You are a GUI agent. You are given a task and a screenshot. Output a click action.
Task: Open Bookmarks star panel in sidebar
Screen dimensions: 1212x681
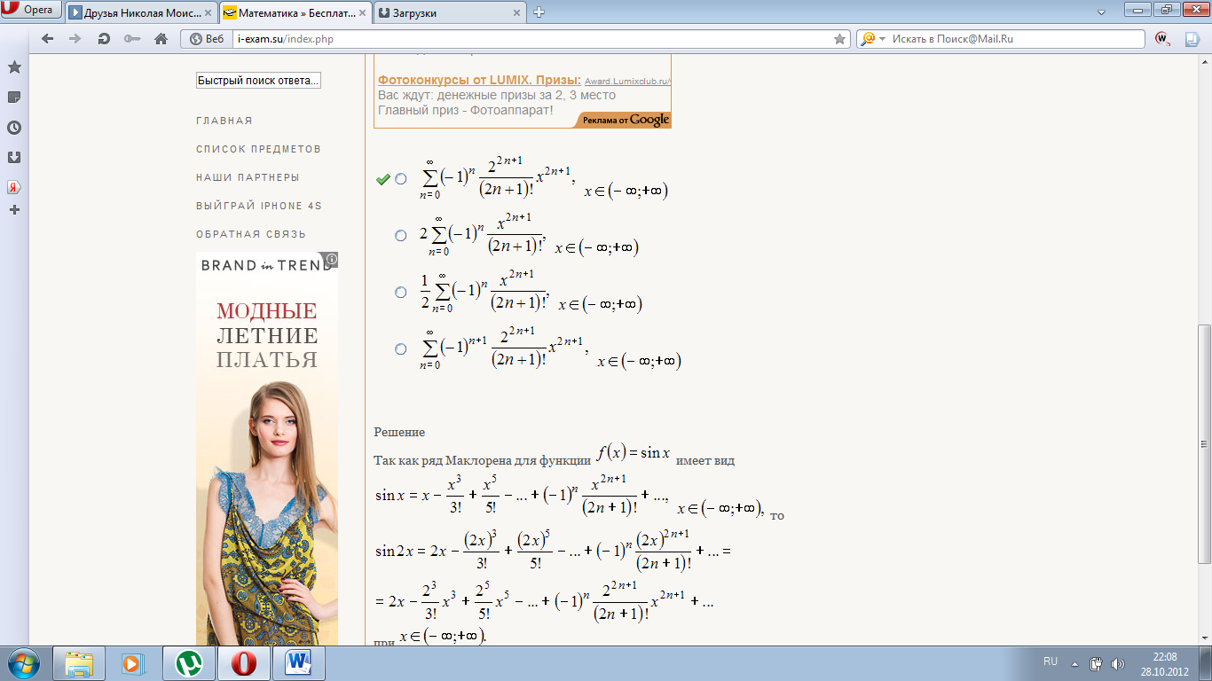tap(14, 67)
